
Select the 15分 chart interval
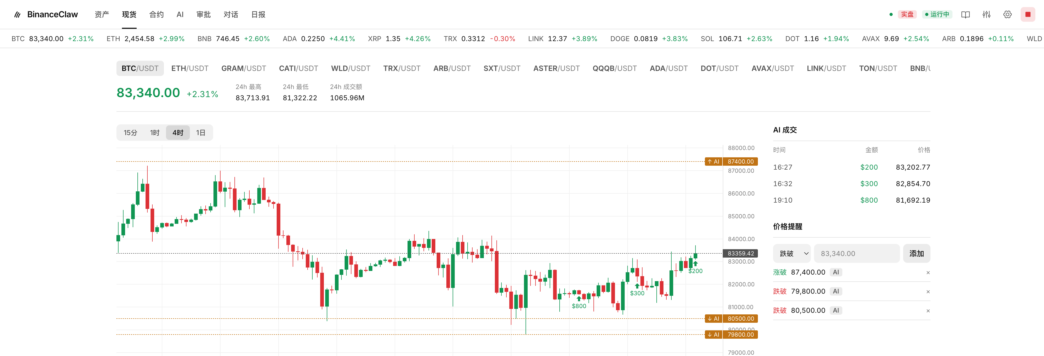point(131,133)
